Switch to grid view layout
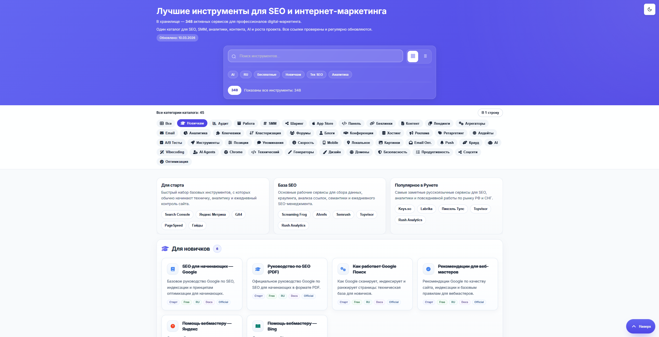This screenshot has width=659, height=337. (413, 56)
